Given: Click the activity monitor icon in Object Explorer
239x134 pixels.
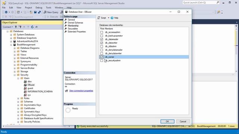Looking at the screenshot, I should click(x=37, y=27).
